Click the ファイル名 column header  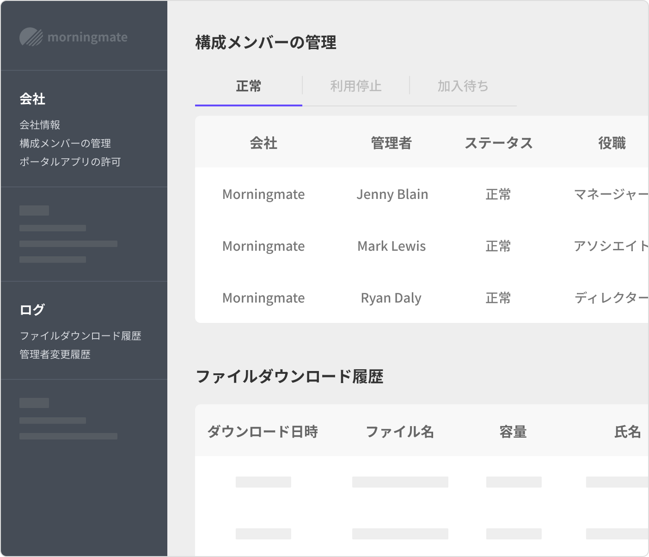[x=400, y=432]
